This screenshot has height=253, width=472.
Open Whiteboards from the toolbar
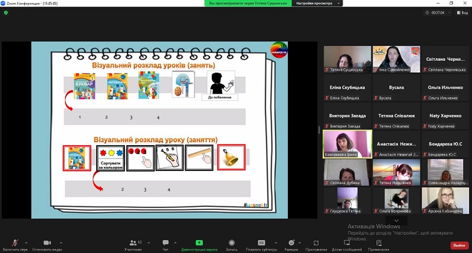pyautogui.click(x=346, y=242)
